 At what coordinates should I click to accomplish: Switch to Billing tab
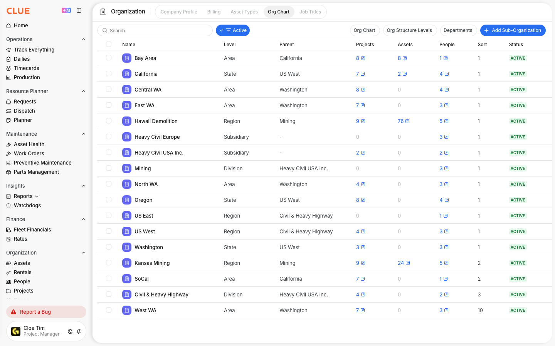pyautogui.click(x=214, y=12)
